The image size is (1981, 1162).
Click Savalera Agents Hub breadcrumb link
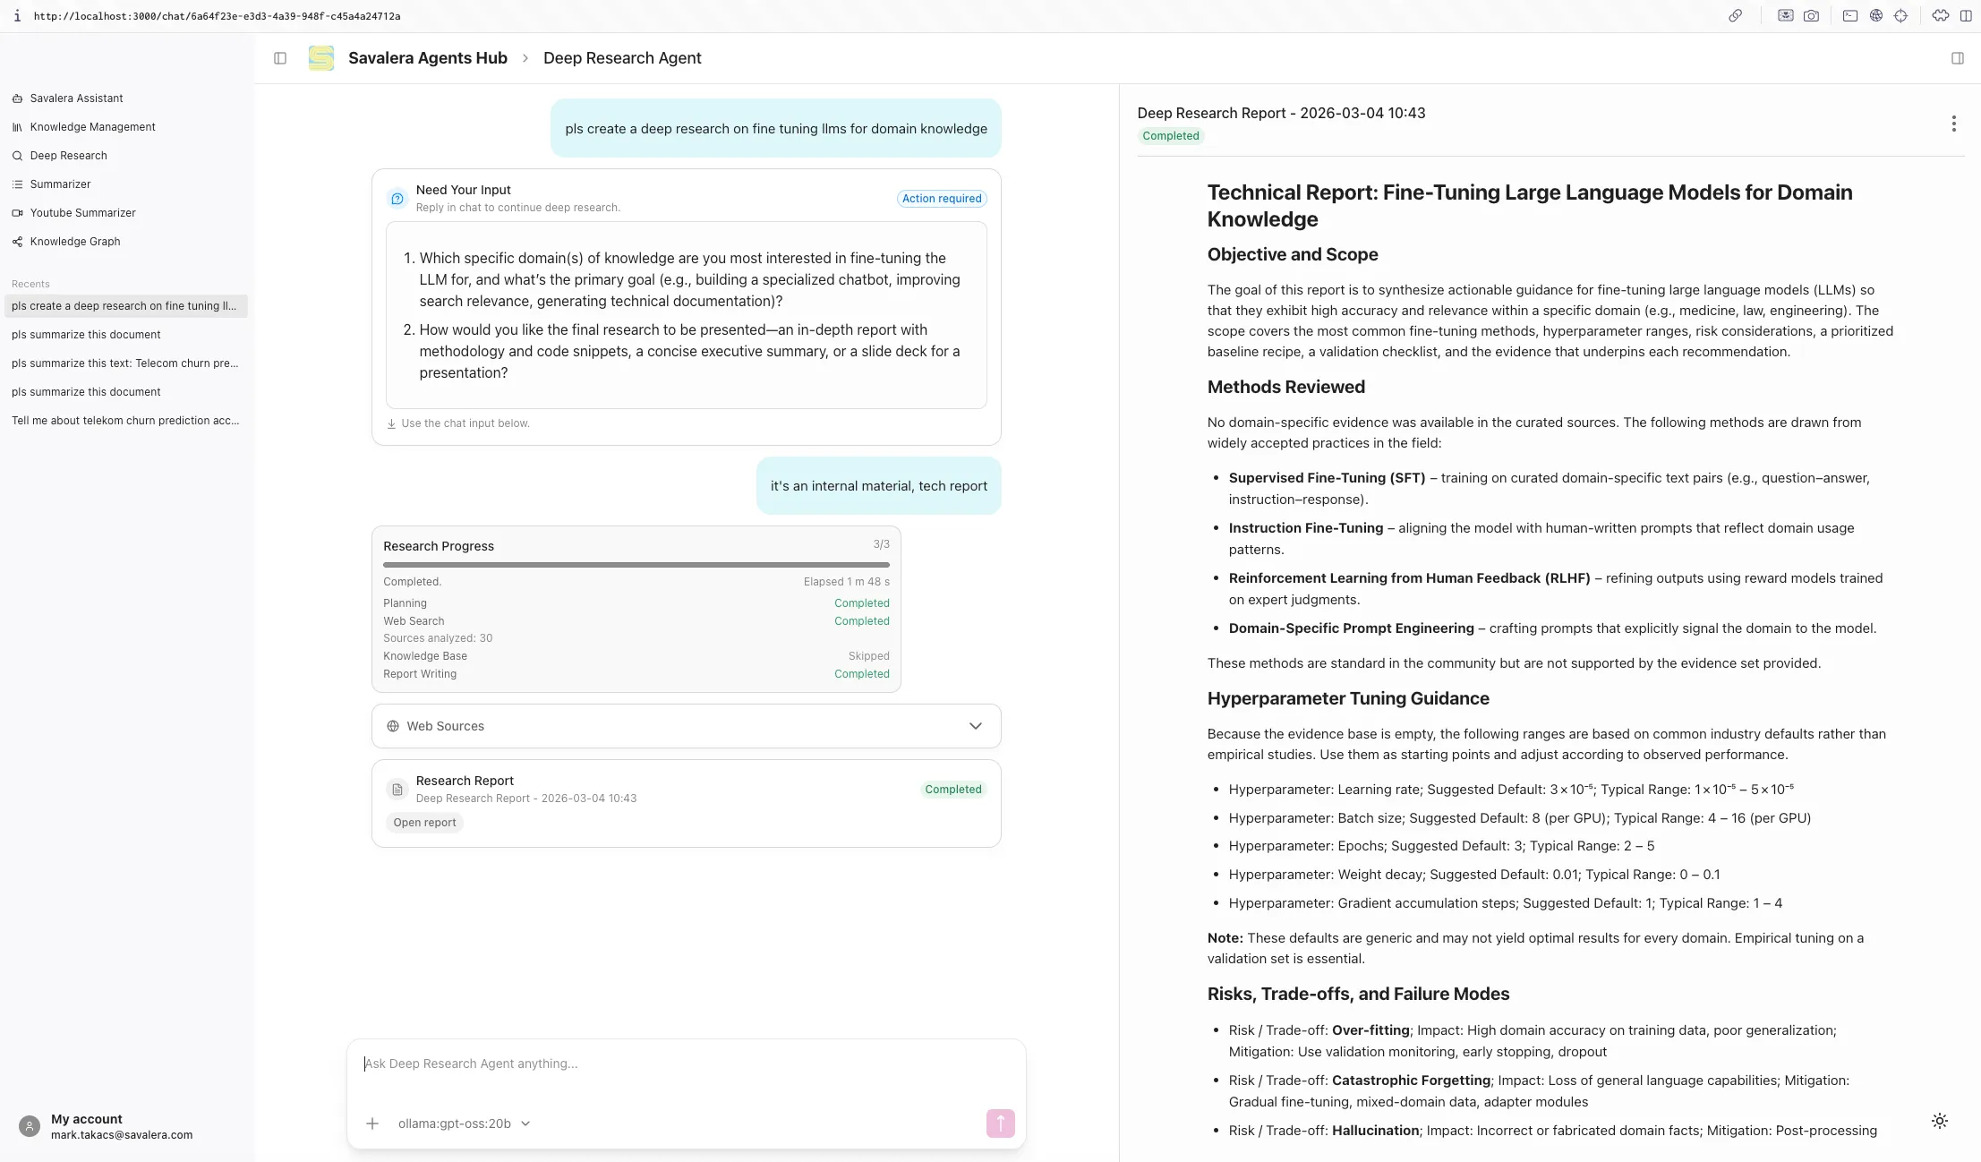pos(427,58)
